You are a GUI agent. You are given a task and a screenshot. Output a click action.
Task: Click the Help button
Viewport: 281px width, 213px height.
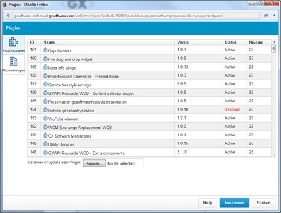tap(207, 203)
